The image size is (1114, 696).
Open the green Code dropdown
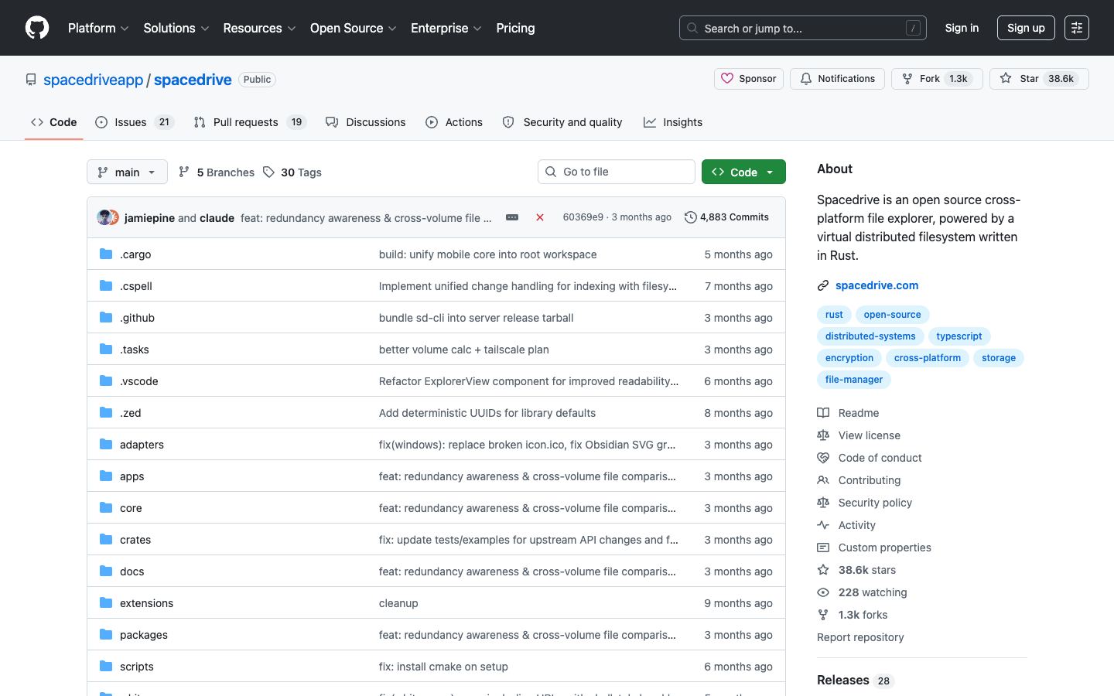click(x=743, y=172)
